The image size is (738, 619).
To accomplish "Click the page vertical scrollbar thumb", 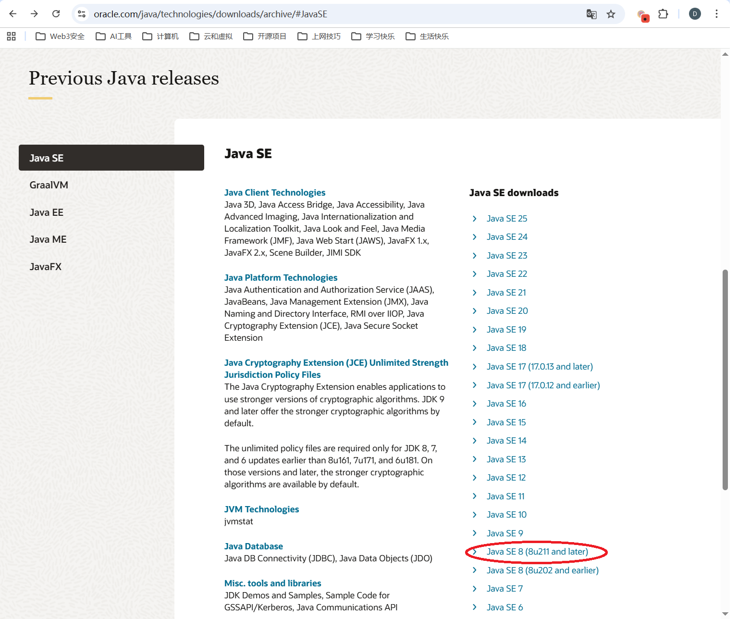I will (x=725, y=380).
